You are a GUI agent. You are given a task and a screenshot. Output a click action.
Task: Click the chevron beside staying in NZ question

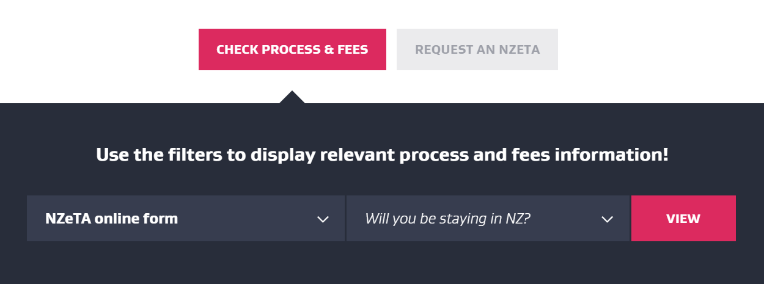coord(607,219)
